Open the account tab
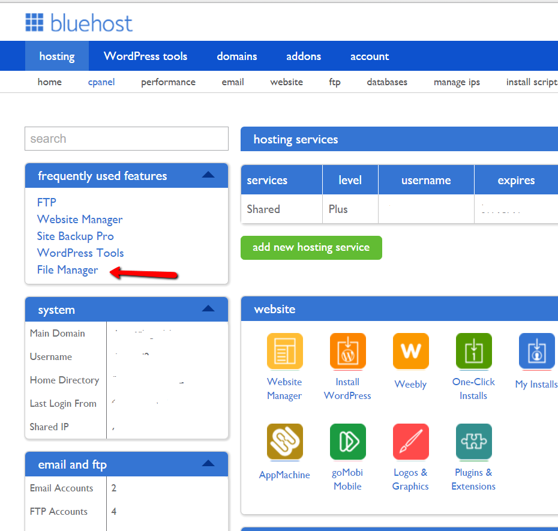Viewport: 558px width, 531px height. [x=370, y=56]
